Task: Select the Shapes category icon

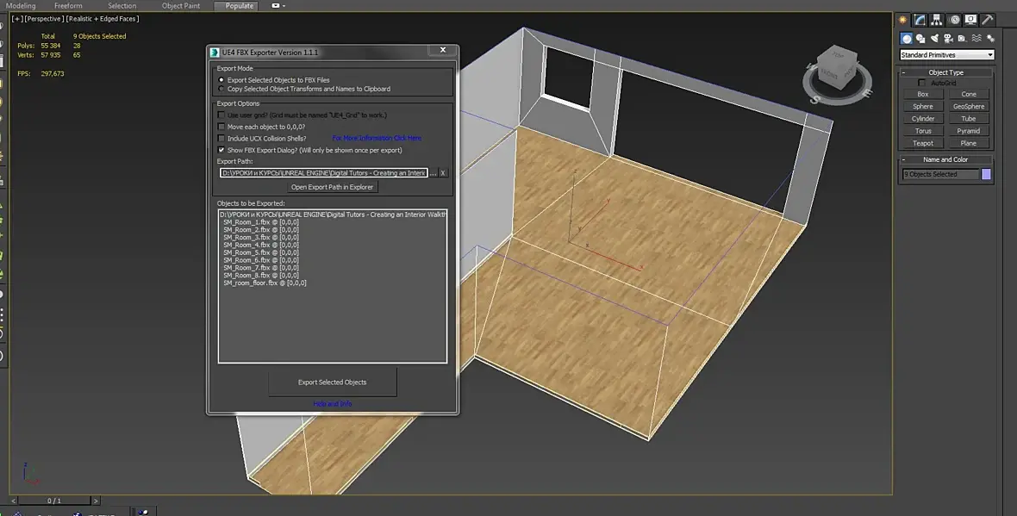Action: (920, 39)
